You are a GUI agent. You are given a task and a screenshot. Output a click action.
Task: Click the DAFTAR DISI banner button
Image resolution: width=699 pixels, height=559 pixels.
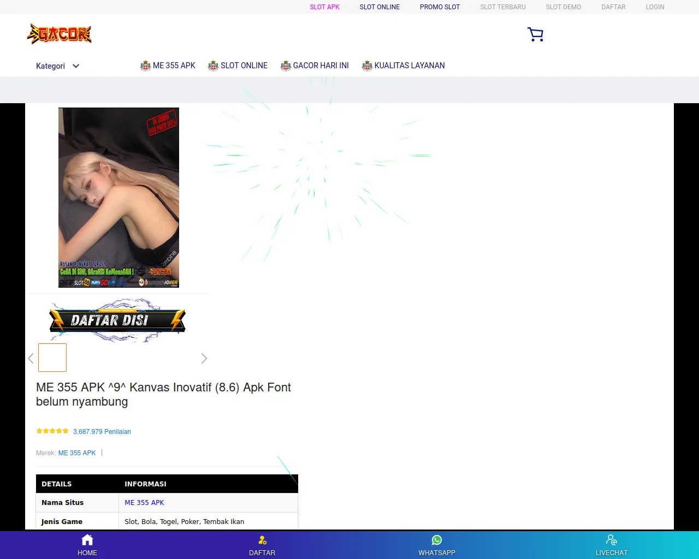(x=117, y=320)
